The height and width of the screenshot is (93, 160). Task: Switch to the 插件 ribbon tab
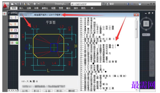(x=76, y=8)
